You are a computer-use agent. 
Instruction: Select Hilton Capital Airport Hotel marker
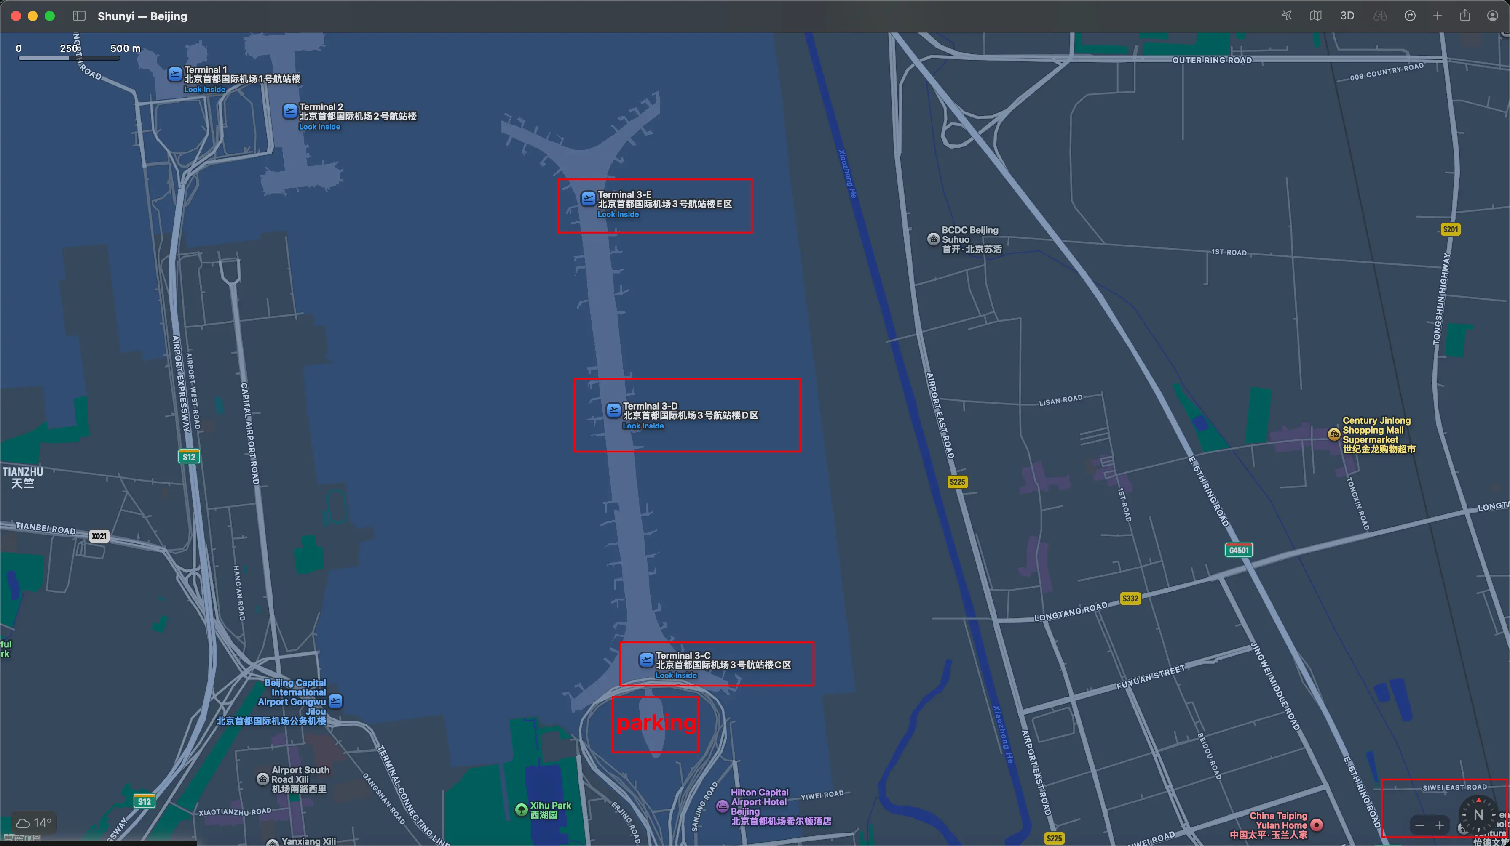tap(722, 806)
